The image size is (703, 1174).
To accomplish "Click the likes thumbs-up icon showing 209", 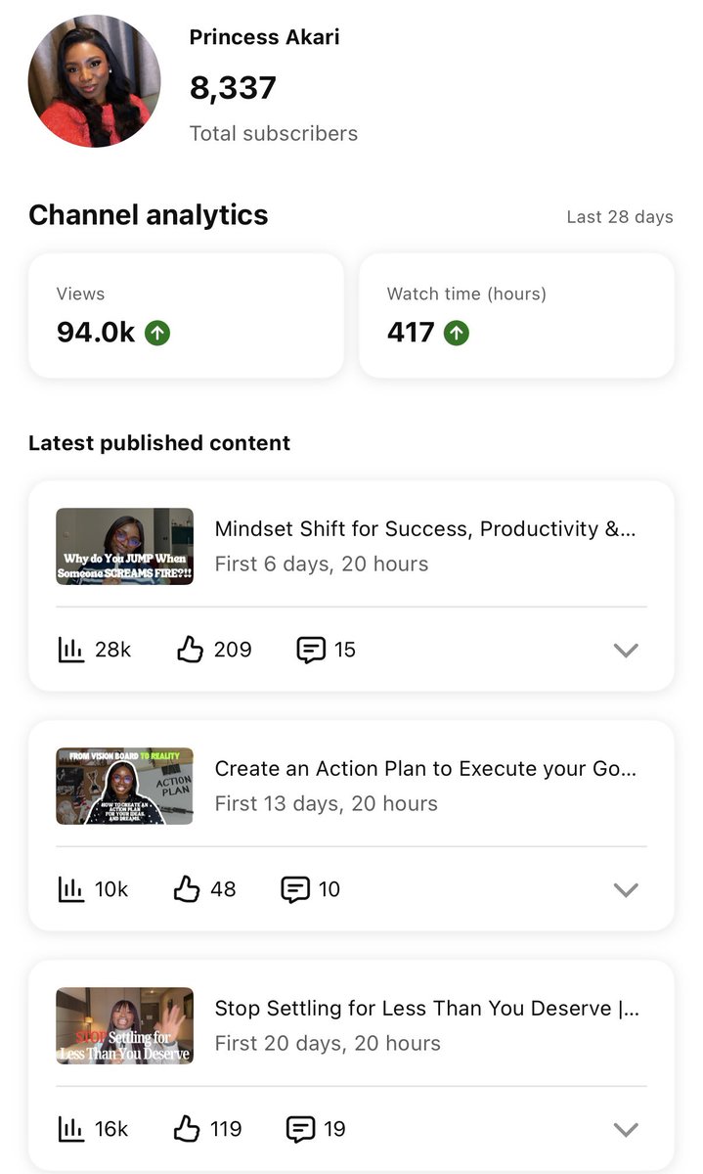I will [190, 649].
